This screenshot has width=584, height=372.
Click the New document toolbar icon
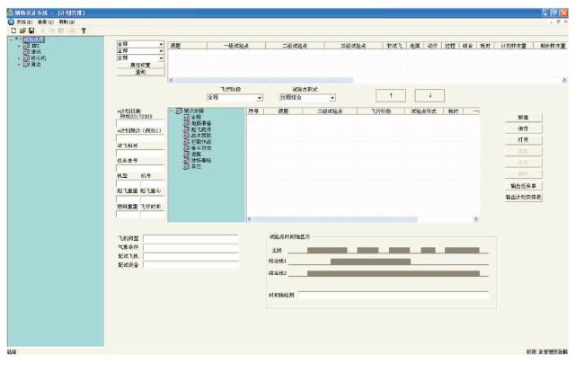13,31
